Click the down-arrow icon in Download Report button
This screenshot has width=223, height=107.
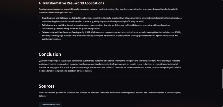pyautogui.click(x=41, y=105)
